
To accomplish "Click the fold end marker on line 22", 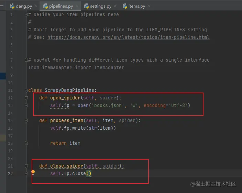I will tap(26, 173).
